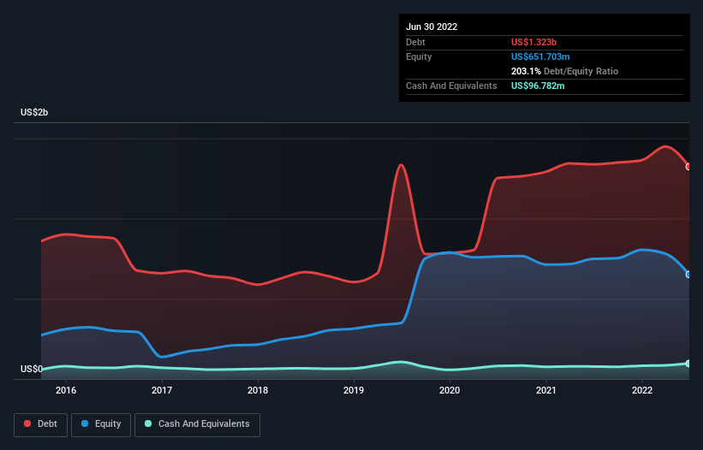703x450 pixels.
Task: Click the US$1.323b debt value
Action: [x=533, y=42]
